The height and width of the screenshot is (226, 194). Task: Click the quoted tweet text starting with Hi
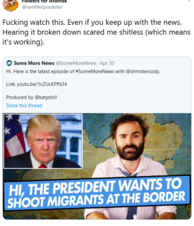coord(83,71)
